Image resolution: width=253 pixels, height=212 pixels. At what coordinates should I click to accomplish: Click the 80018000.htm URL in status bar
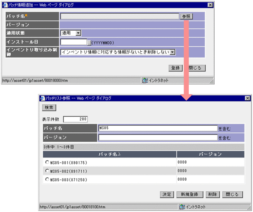[x=35, y=80]
